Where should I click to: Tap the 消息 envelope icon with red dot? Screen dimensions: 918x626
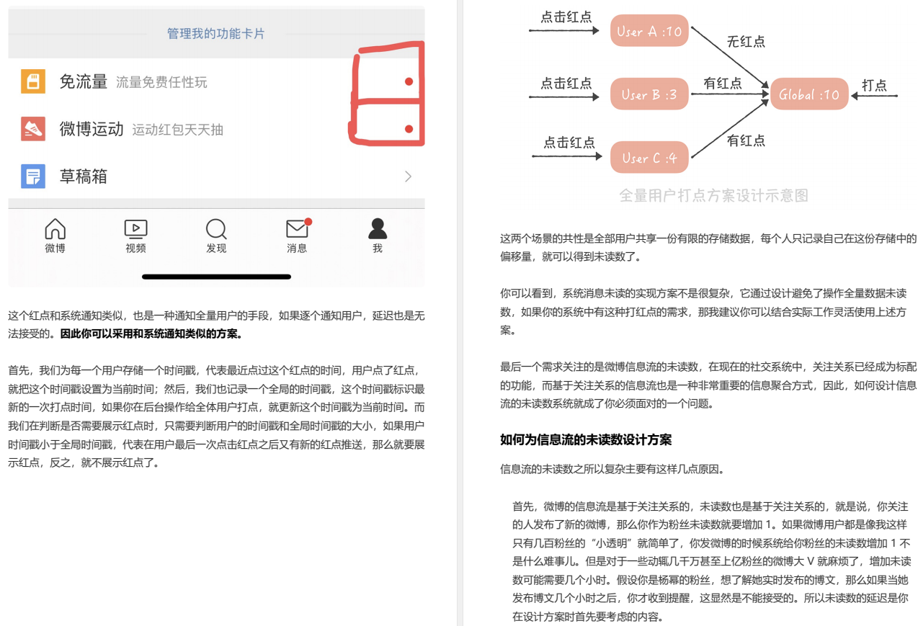pos(298,228)
